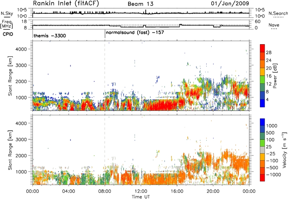Click the 'CPID' row label

[8, 34]
